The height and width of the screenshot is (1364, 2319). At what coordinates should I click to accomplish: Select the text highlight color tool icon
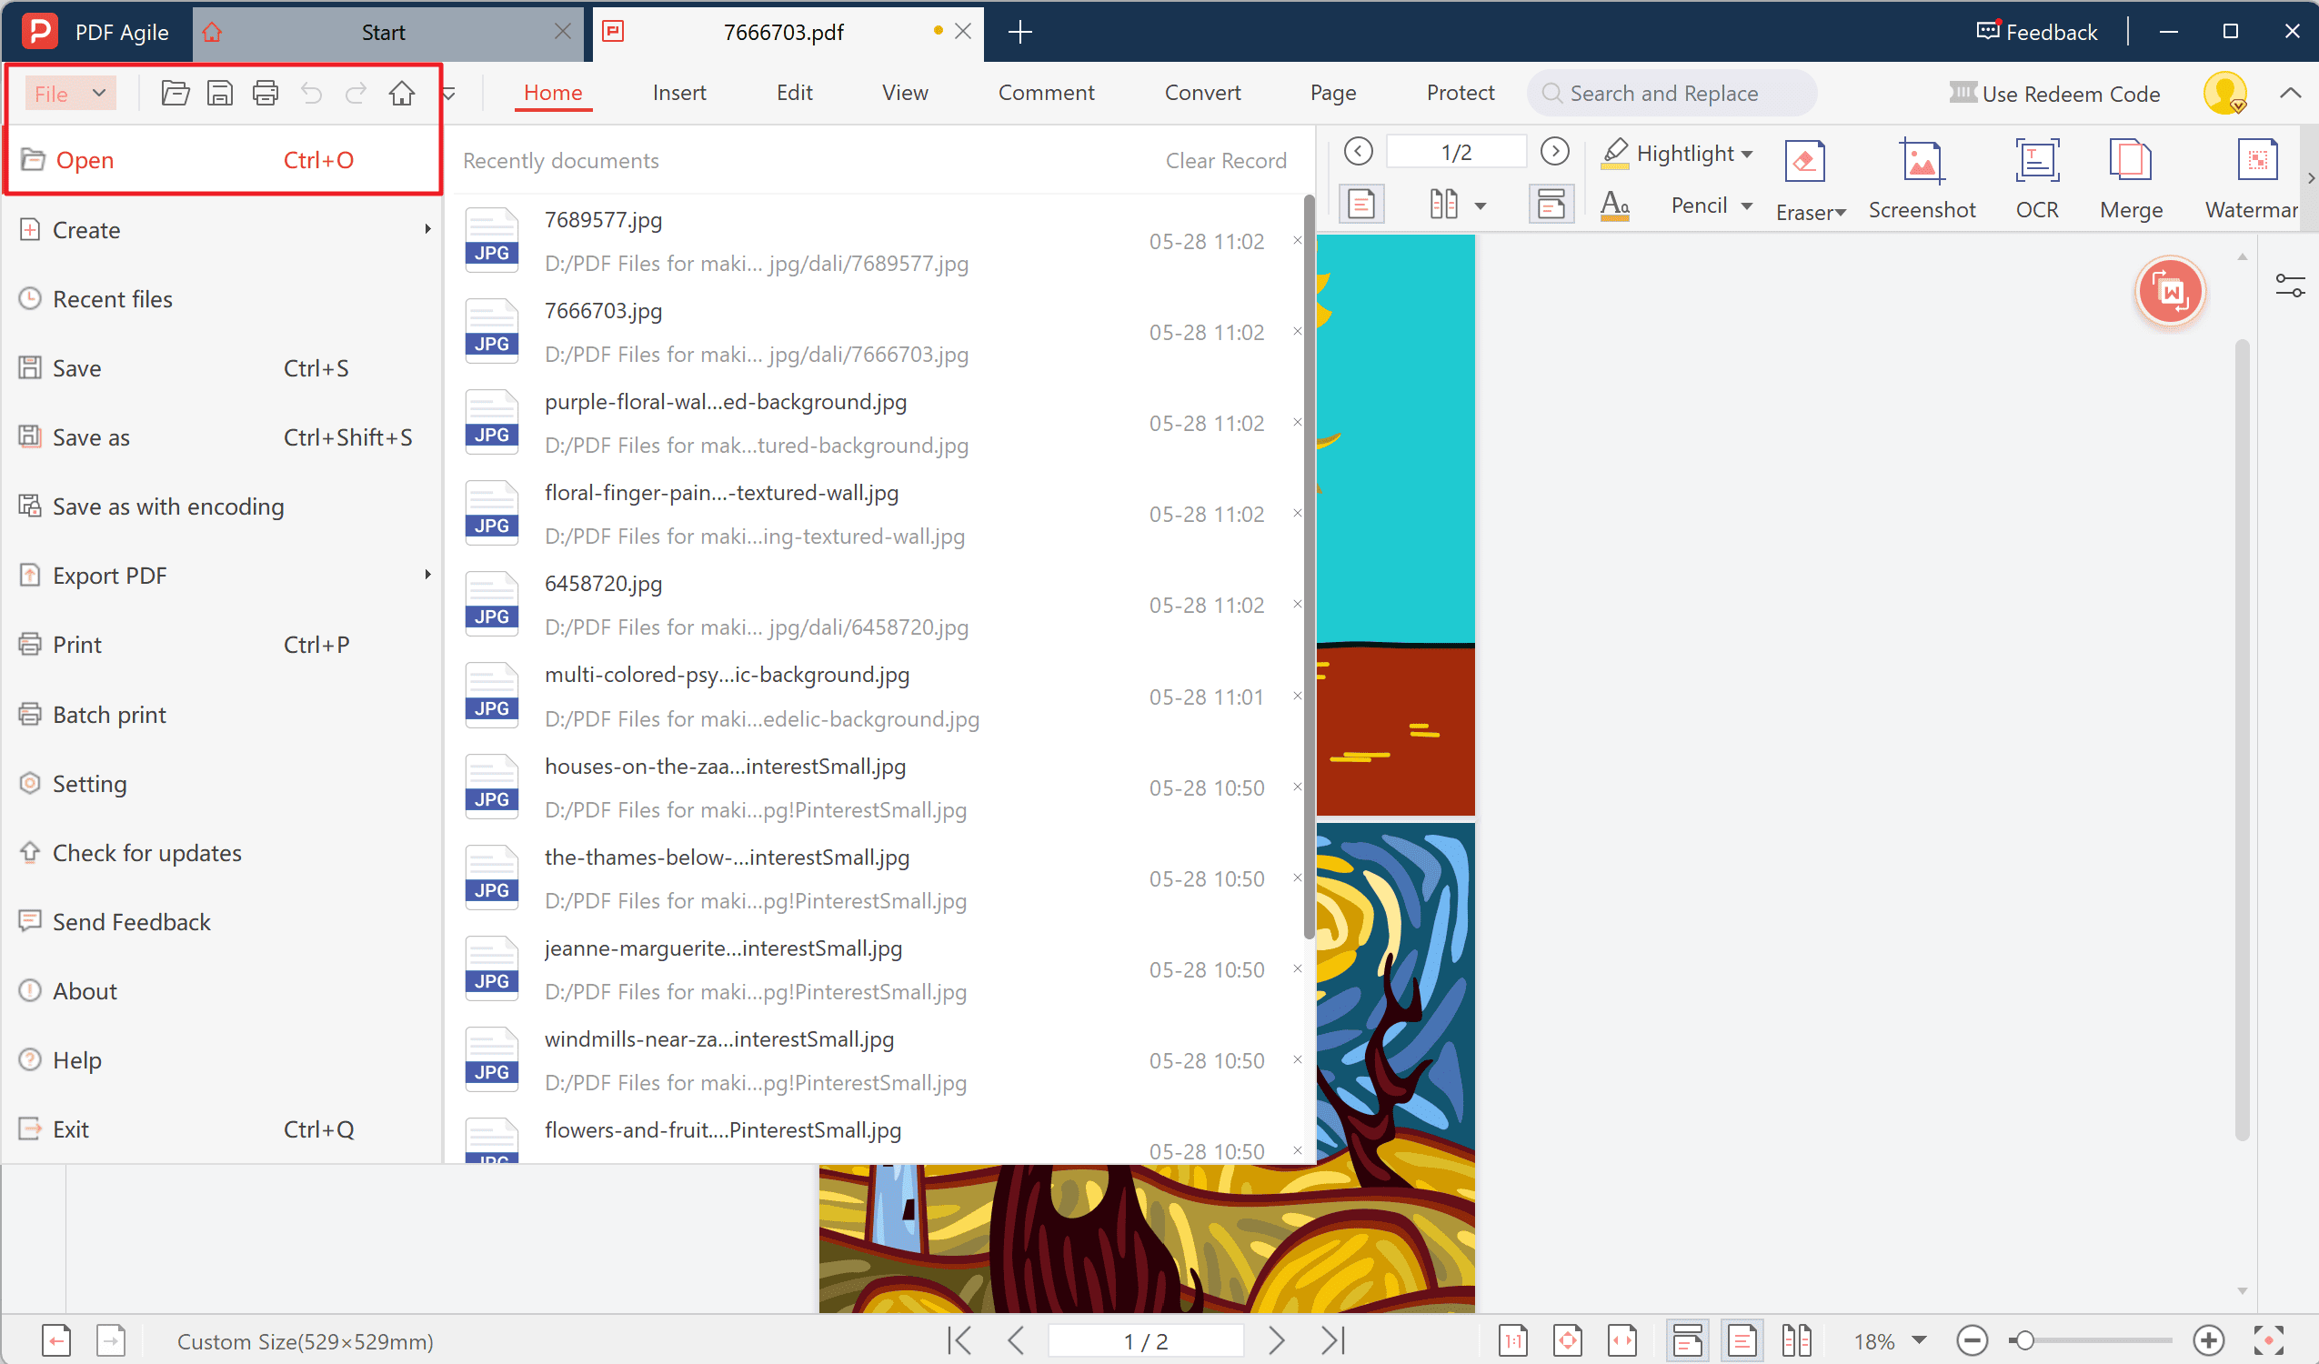[1615, 206]
